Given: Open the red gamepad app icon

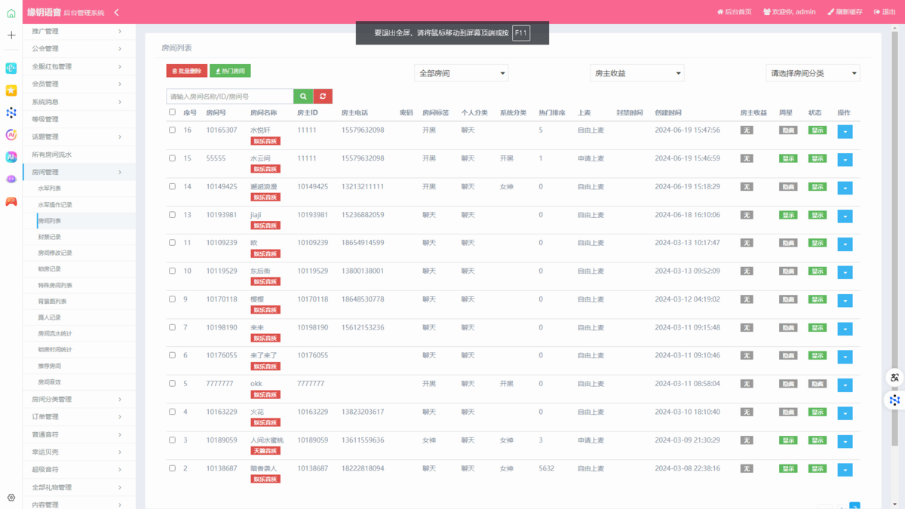Looking at the screenshot, I should pos(11,201).
